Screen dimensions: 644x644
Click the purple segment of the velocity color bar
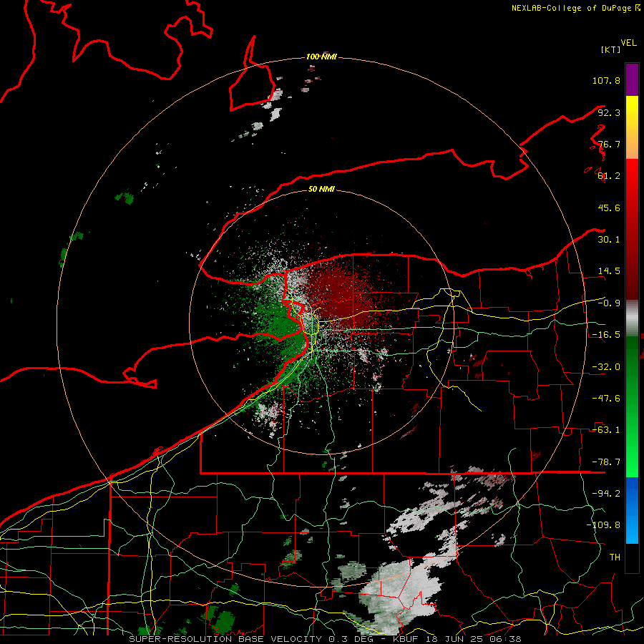(x=632, y=79)
